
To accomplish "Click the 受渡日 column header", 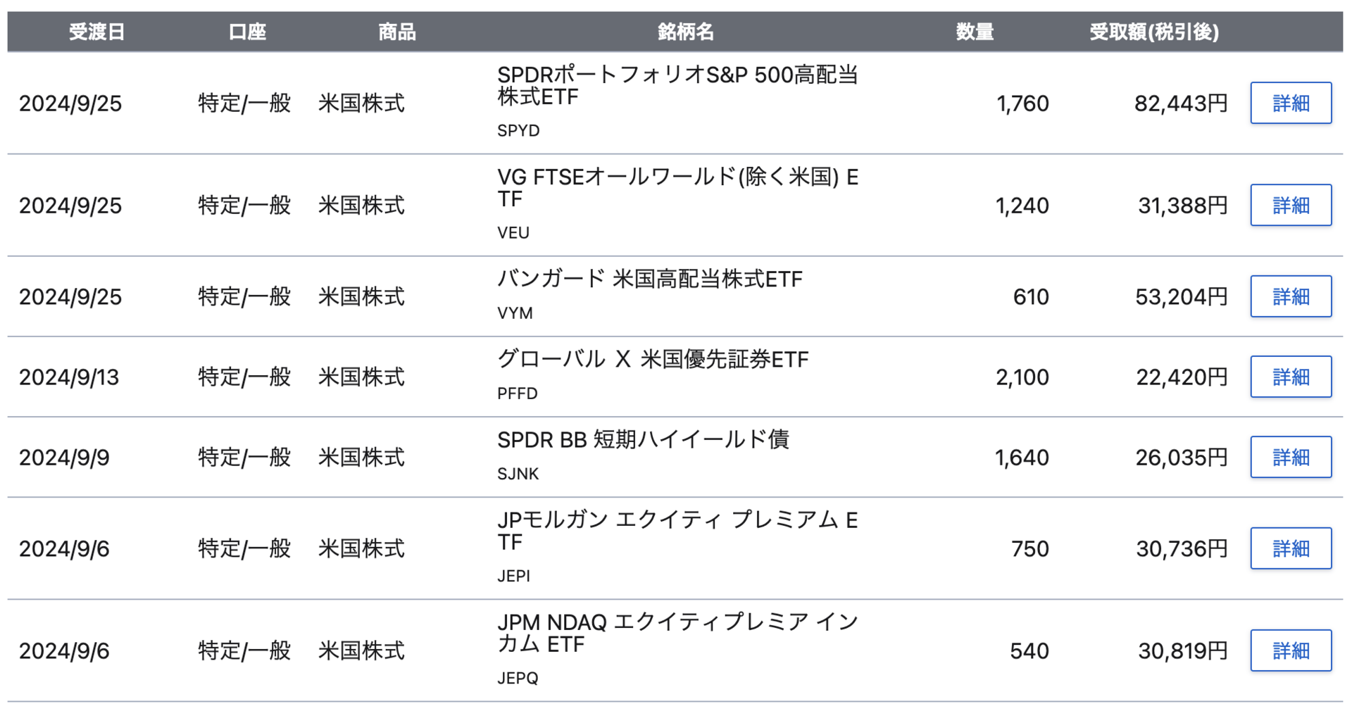I will 97,32.
